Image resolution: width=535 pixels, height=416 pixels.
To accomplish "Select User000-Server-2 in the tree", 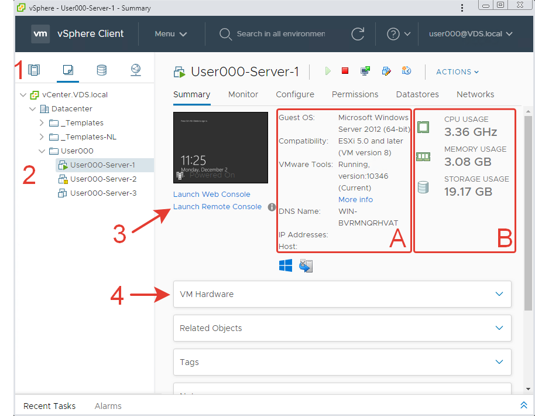I will point(103,179).
